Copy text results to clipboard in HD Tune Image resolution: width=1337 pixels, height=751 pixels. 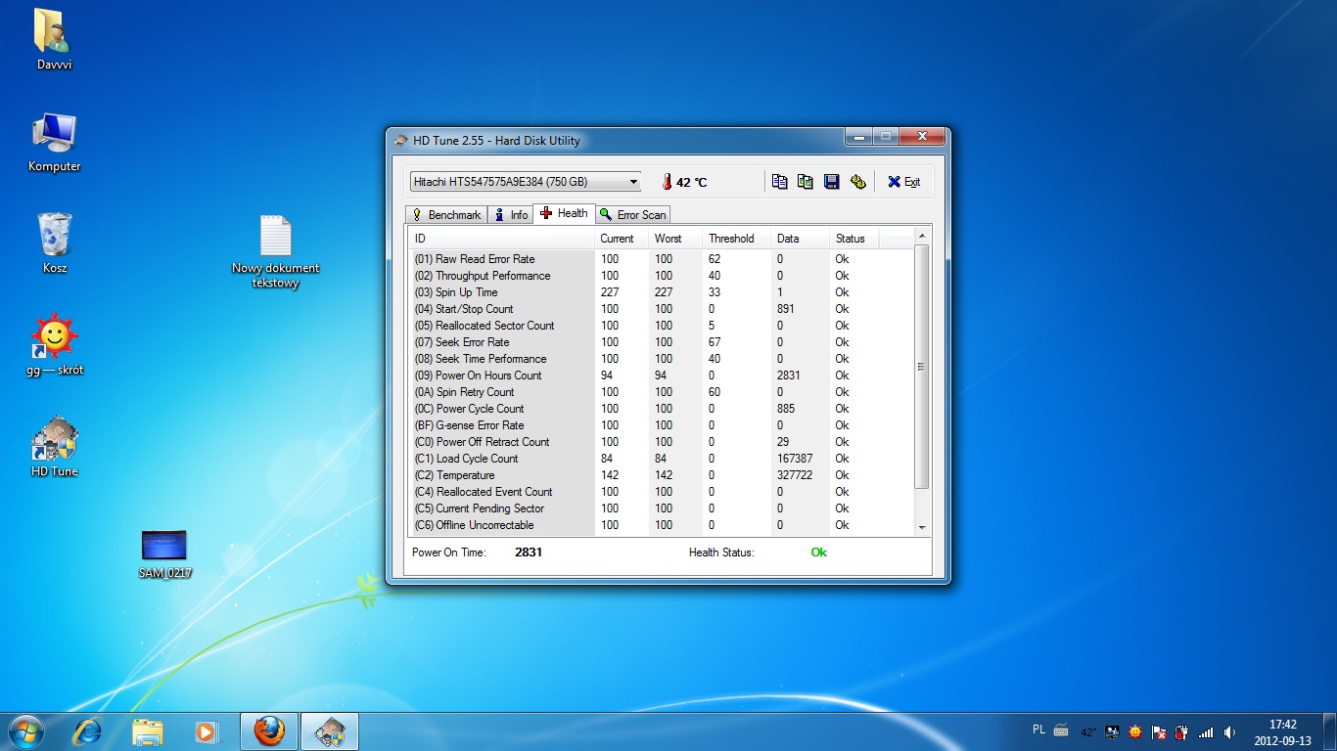780,182
